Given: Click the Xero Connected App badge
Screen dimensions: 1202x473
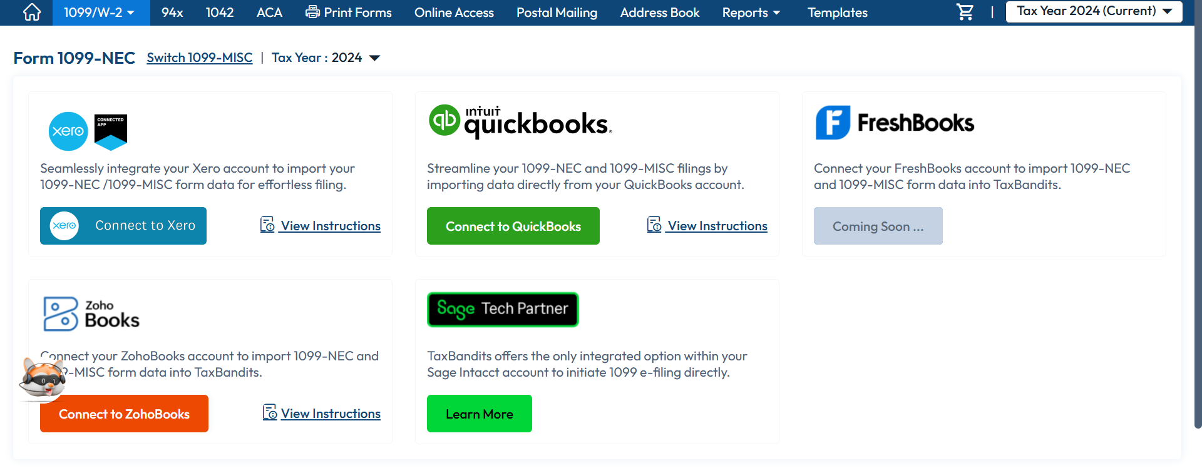Looking at the screenshot, I should pos(111,132).
